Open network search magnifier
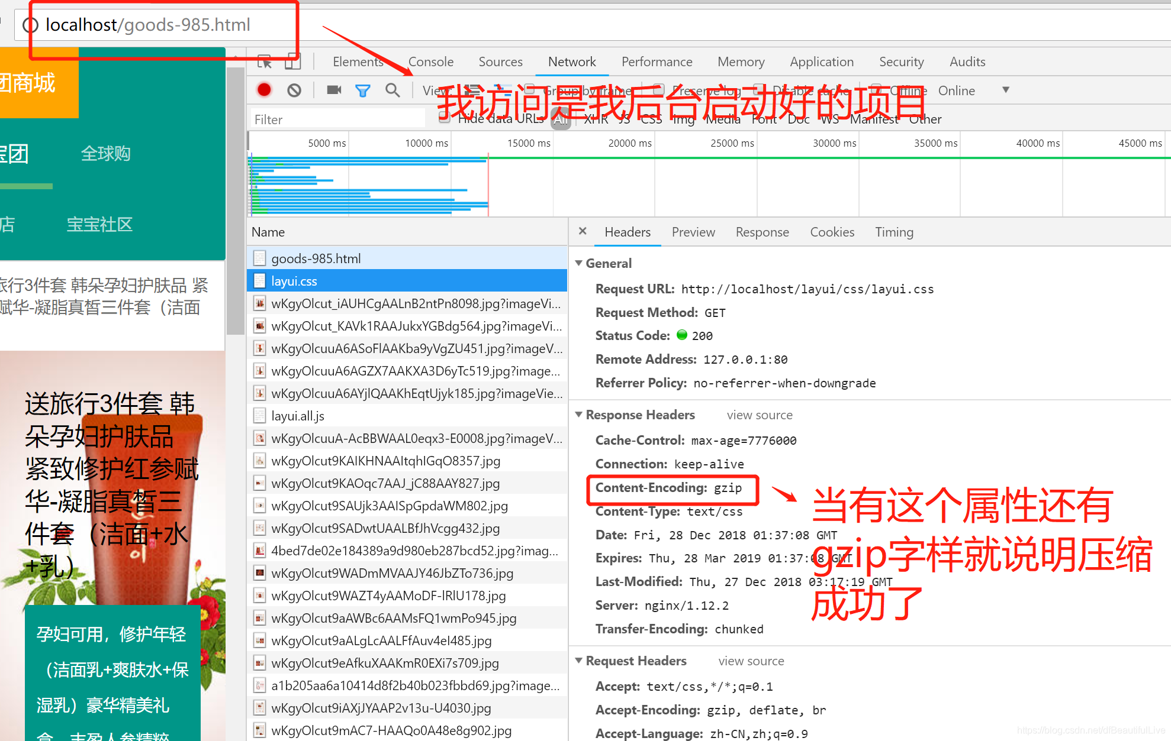1171x741 pixels. [392, 90]
